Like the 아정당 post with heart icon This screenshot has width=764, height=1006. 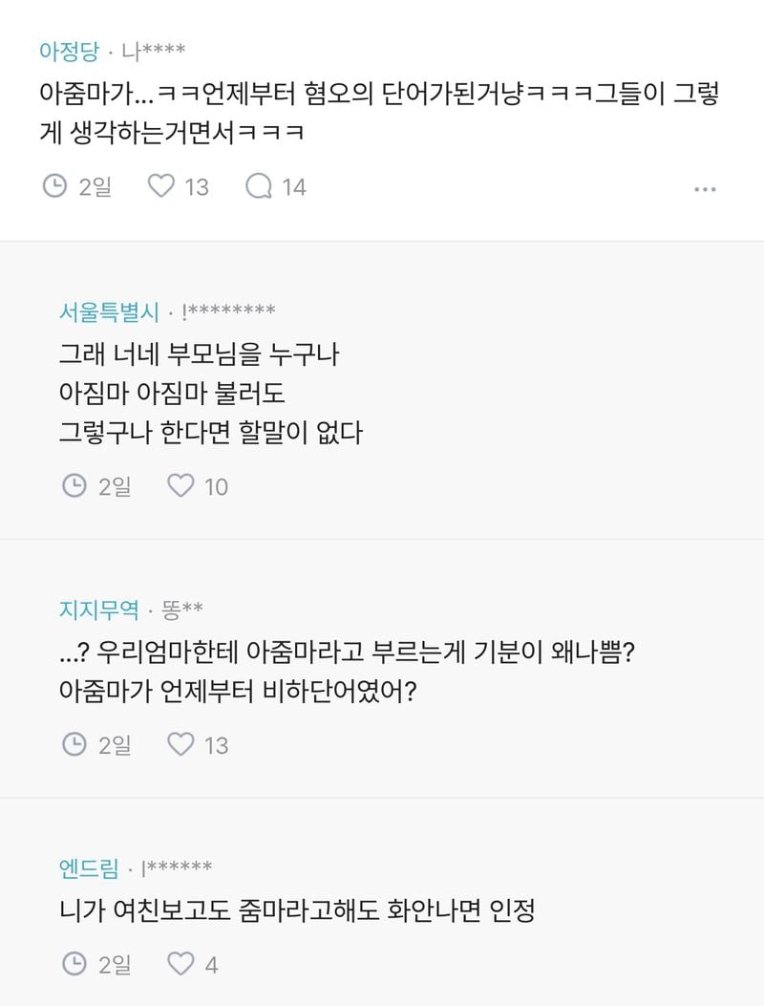click(x=161, y=185)
